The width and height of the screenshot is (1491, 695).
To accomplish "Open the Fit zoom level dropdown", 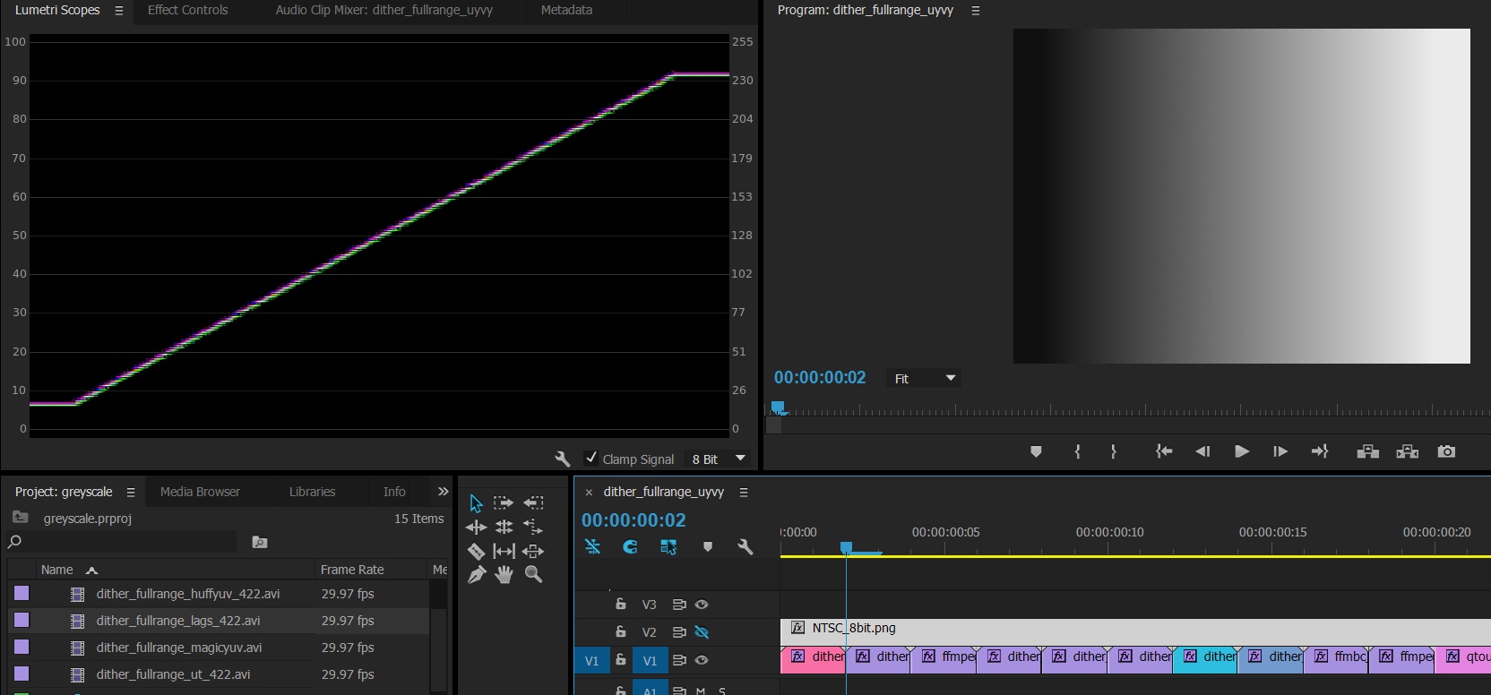I will pyautogui.click(x=923, y=379).
